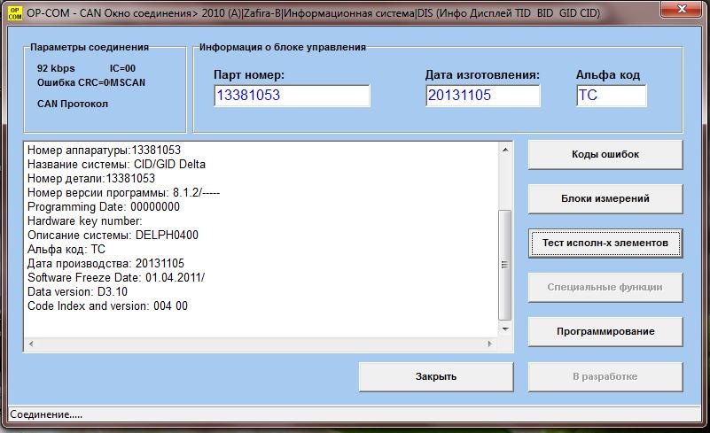This screenshot has height=433, width=710.
Task: Focus the Дата изготовления field 20131105
Action: click(x=483, y=96)
